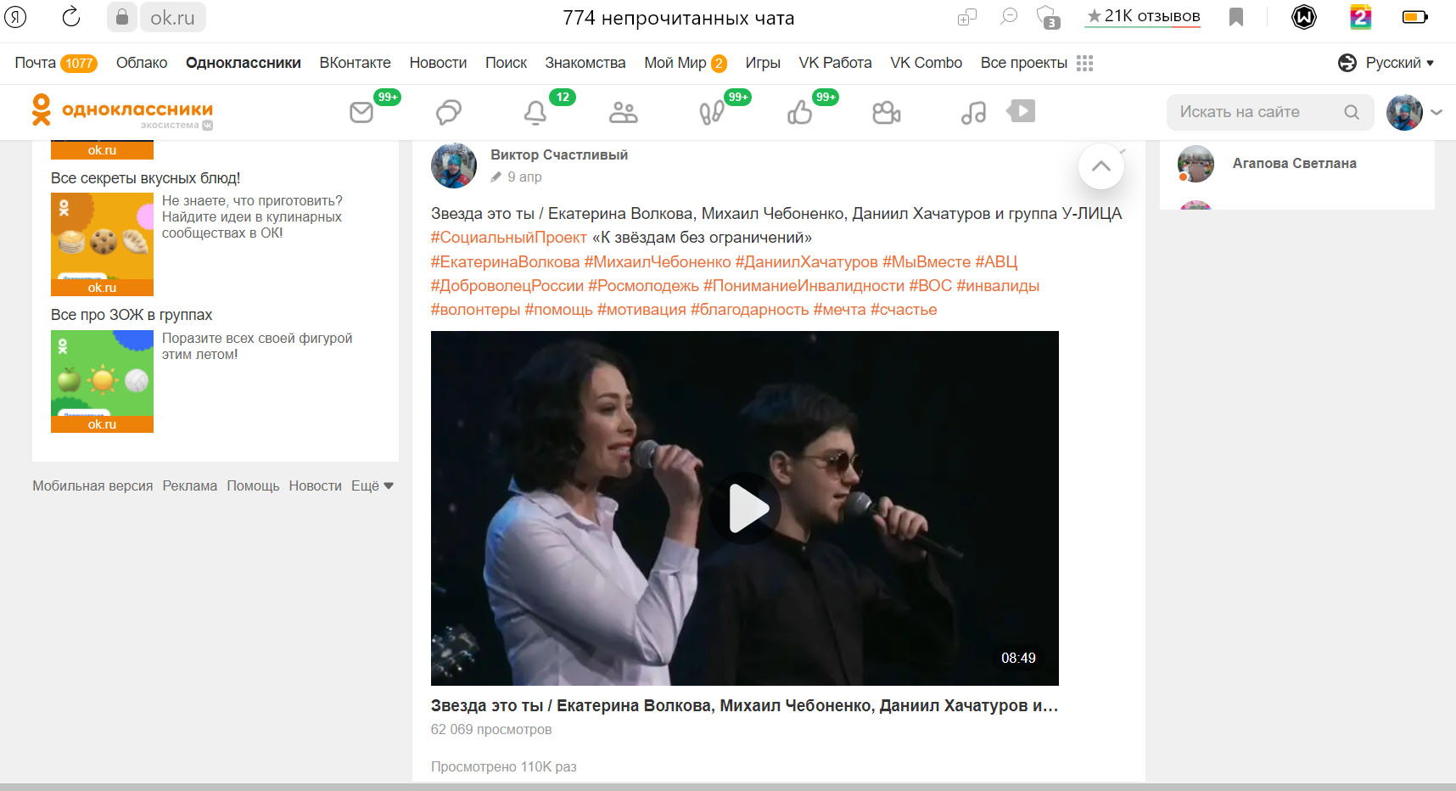Click the scroll-to-top arrow button

click(1100, 166)
